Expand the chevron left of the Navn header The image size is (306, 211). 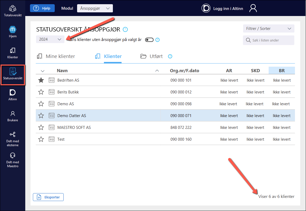pyautogui.click(x=43, y=71)
